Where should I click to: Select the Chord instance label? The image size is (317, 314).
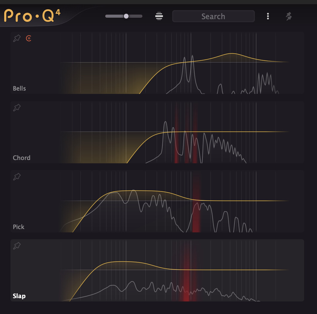tap(22, 158)
